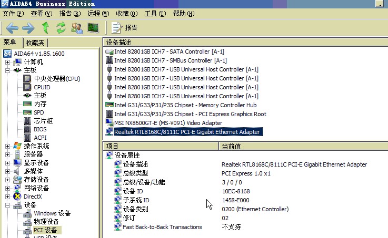Open the 工具(T) menu
Image resolution: width=388 pixels, height=238 pixels.
pyautogui.click(x=155, y=13)
